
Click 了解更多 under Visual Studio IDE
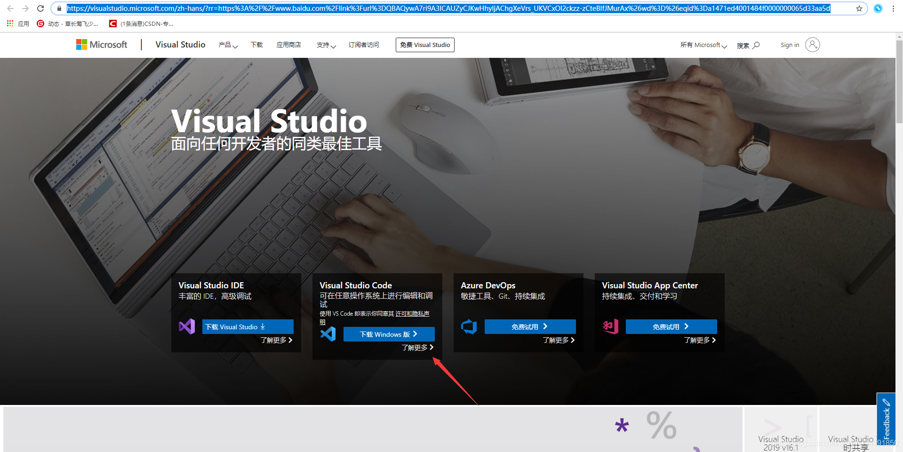pyautogui.click(x=277, y=340)
